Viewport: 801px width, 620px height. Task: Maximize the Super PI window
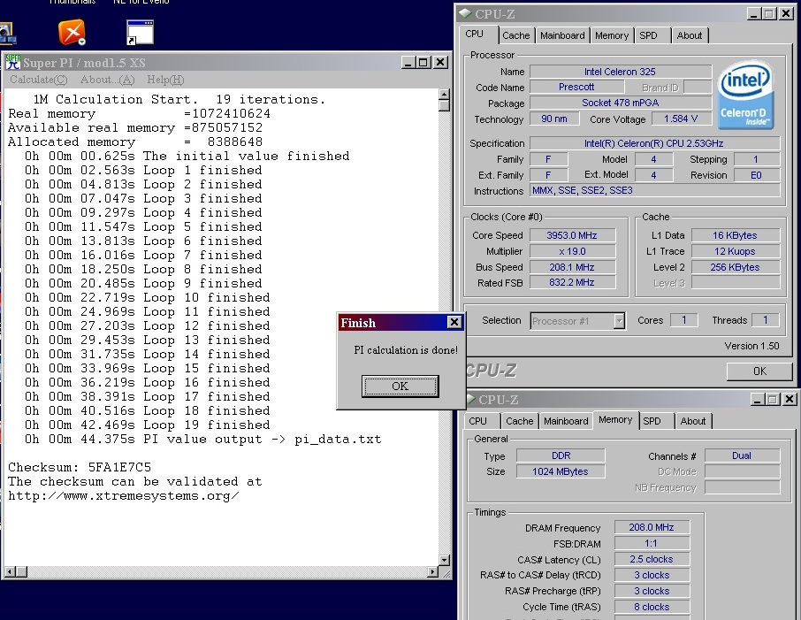(x=423, y=62)
